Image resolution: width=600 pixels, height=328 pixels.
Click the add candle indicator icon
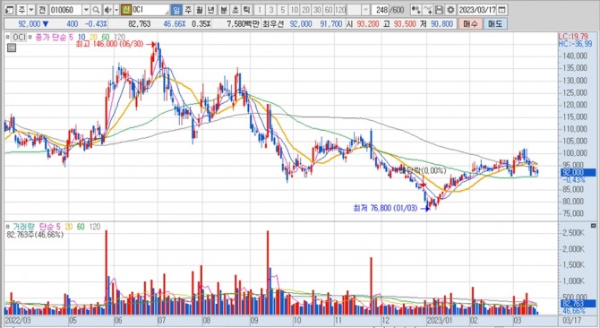click(416, 10)
